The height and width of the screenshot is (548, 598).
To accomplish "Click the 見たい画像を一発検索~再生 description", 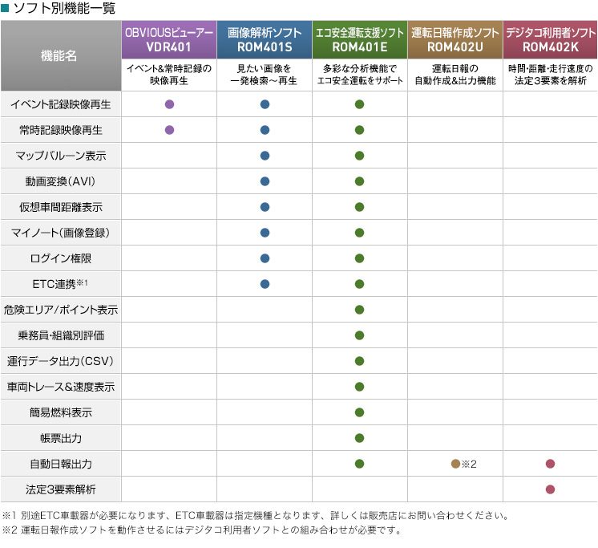I will [x=264, y=75].
